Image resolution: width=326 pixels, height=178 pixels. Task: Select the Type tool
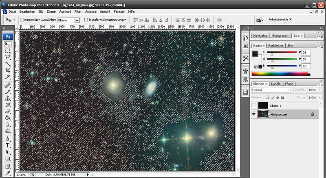(8, 145)
